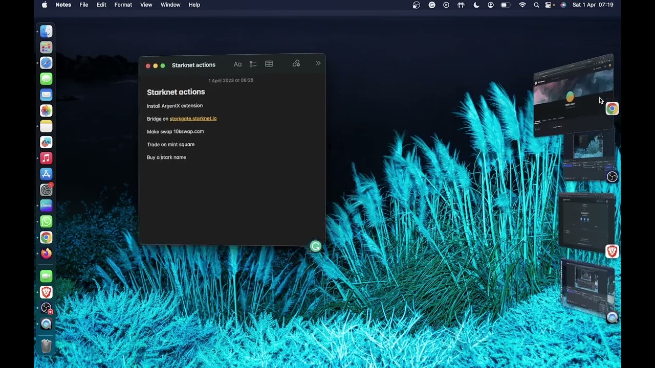Click the "Trade on mint square" line
The height and width of the screenshot is (368, 655).
171,145
